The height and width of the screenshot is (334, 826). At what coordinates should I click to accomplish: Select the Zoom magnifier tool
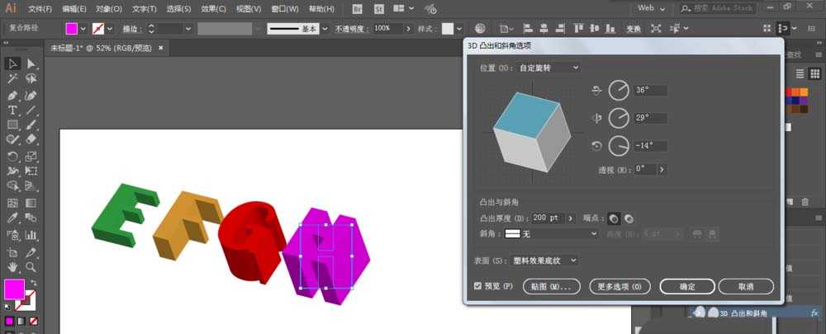point(31,267)
